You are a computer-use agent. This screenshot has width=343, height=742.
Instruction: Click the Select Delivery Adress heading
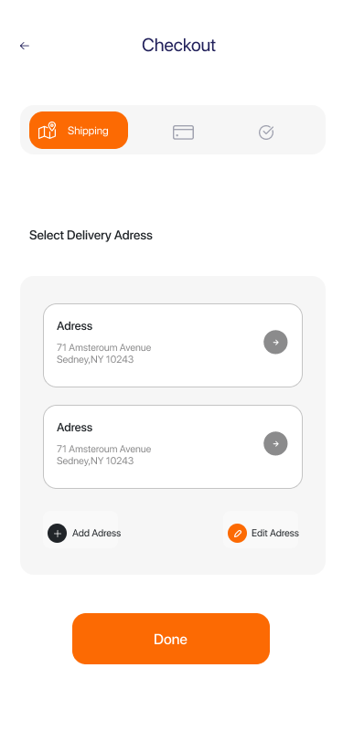(x=91, y=235)
